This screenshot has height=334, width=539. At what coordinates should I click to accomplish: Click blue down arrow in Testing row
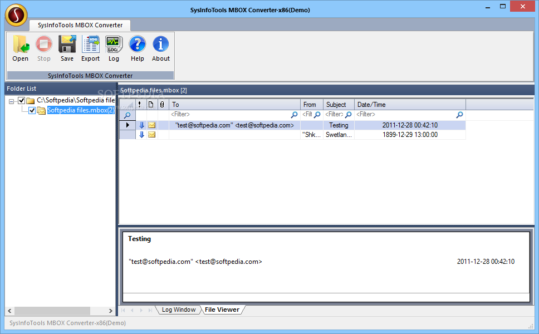[x=141, y=125]
